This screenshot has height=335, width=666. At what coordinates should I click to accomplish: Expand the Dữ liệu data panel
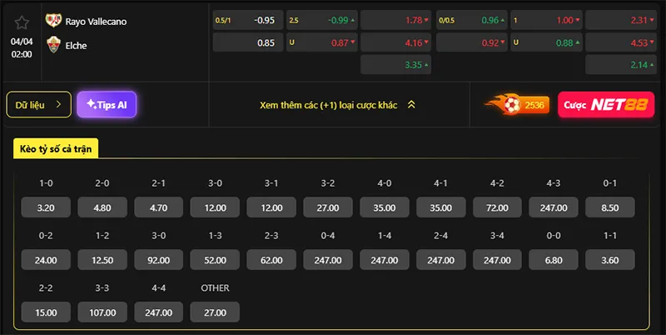tap(38, 105)
